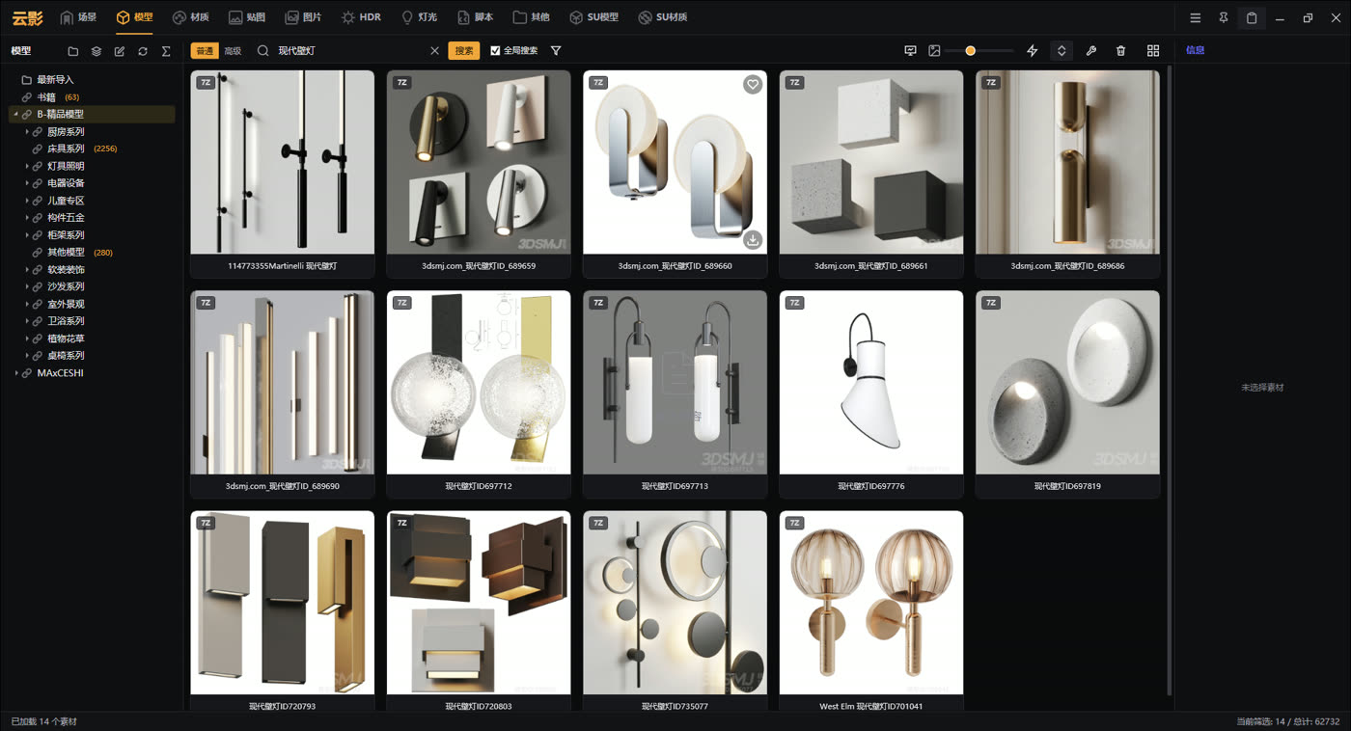Switch to the SU模型 tab
1351x731 pixels.
click(x=593, y=17)
